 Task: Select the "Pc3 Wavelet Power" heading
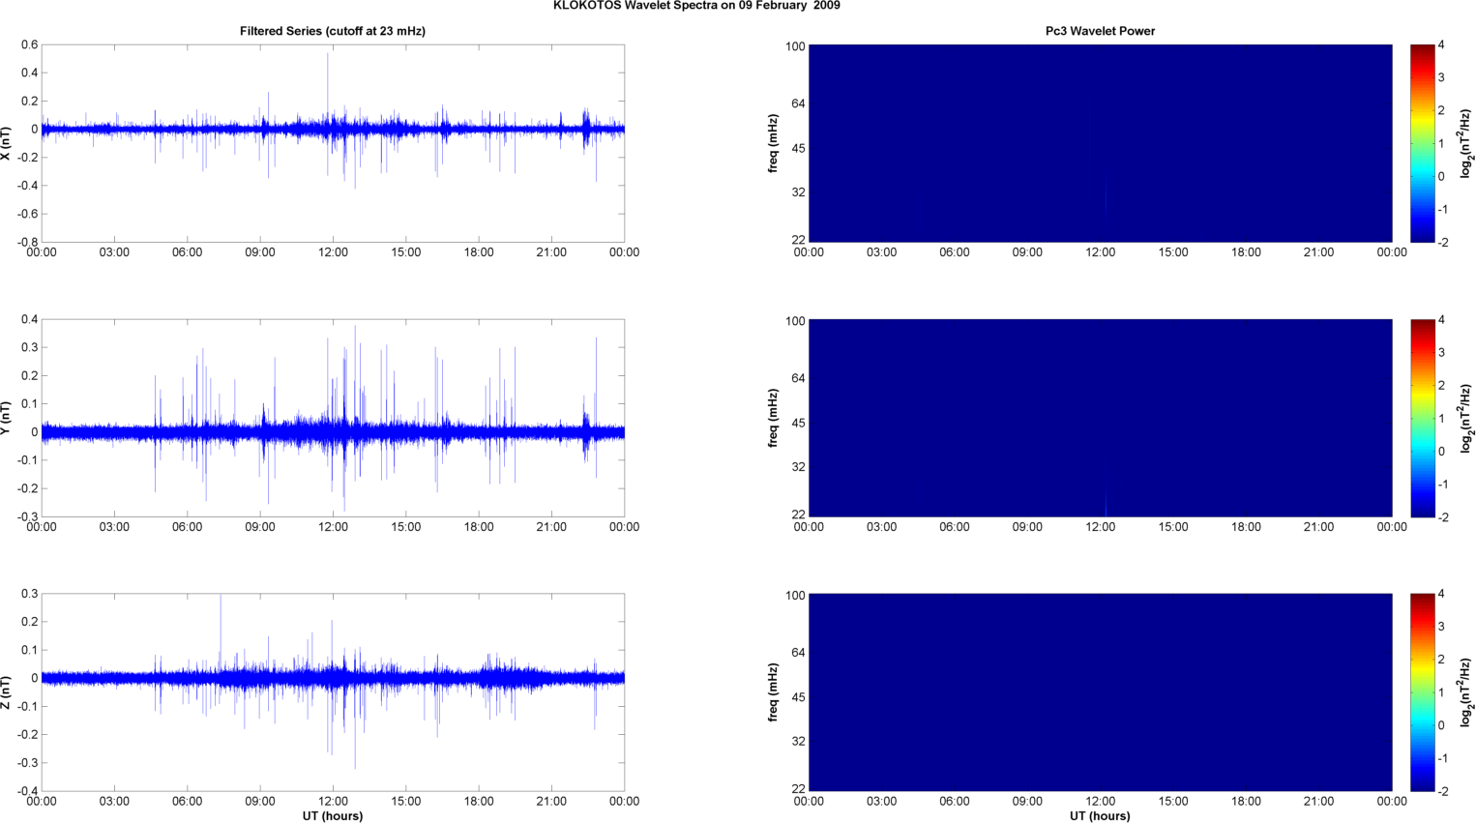pos(1100,31)
